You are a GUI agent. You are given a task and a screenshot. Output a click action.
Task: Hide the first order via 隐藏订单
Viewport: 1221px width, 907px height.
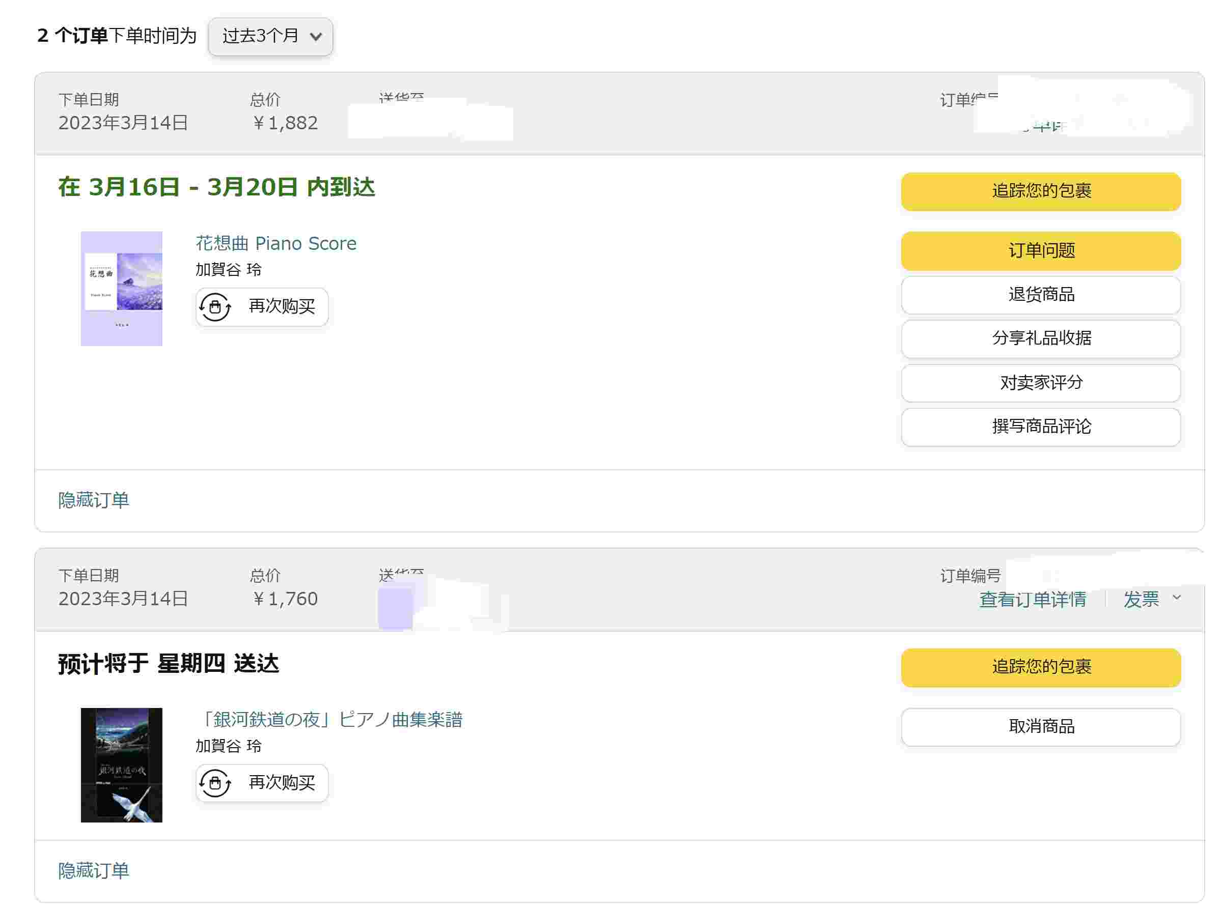[x=93, y=500]
